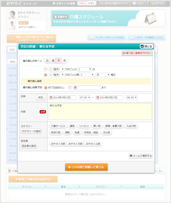The height and width of the screenshot is (203, 171).
Task: Toggle the リハビリ category tag
Action: click(x=84, y=126)
